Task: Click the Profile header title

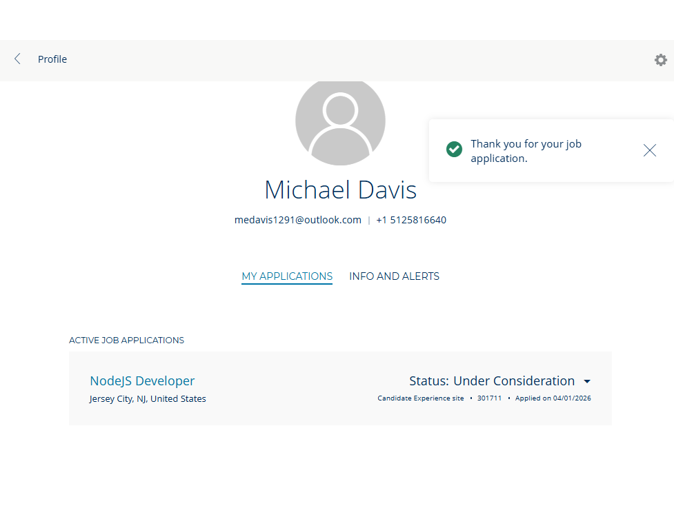Action: coord(52,59)
